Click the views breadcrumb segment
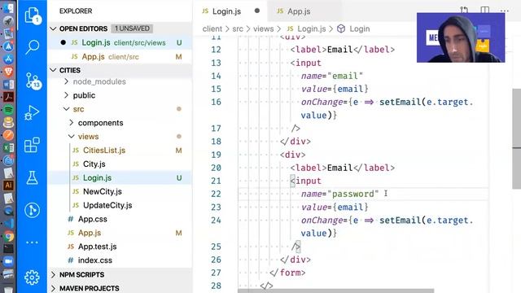521x293 pixels. [x=264, y=29]
